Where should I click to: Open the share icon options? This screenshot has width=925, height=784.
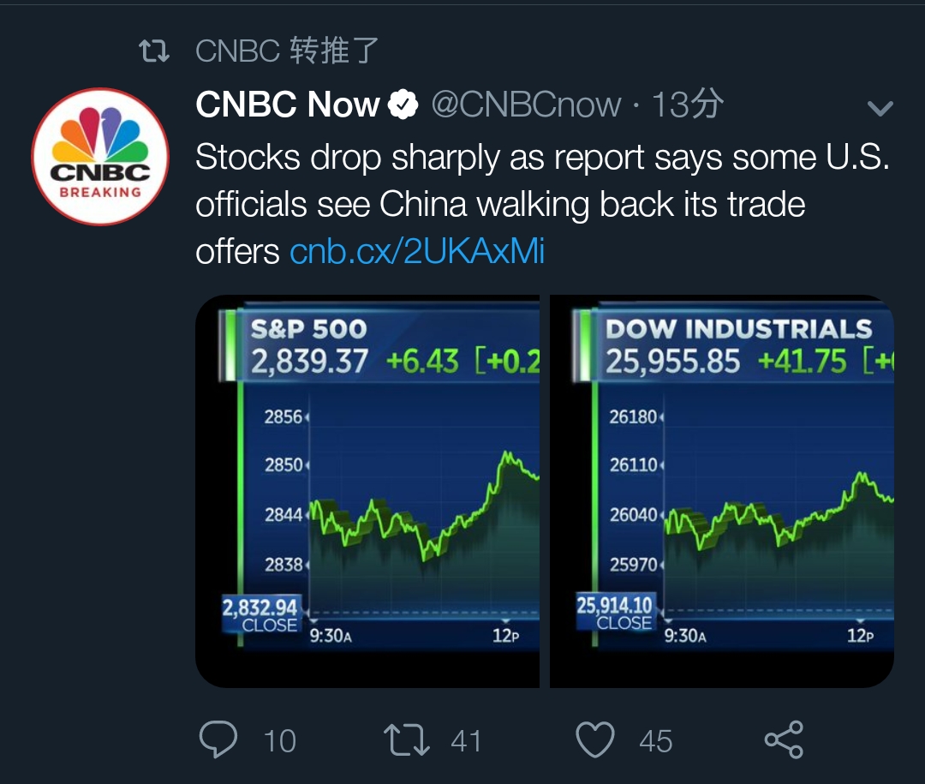784,739
